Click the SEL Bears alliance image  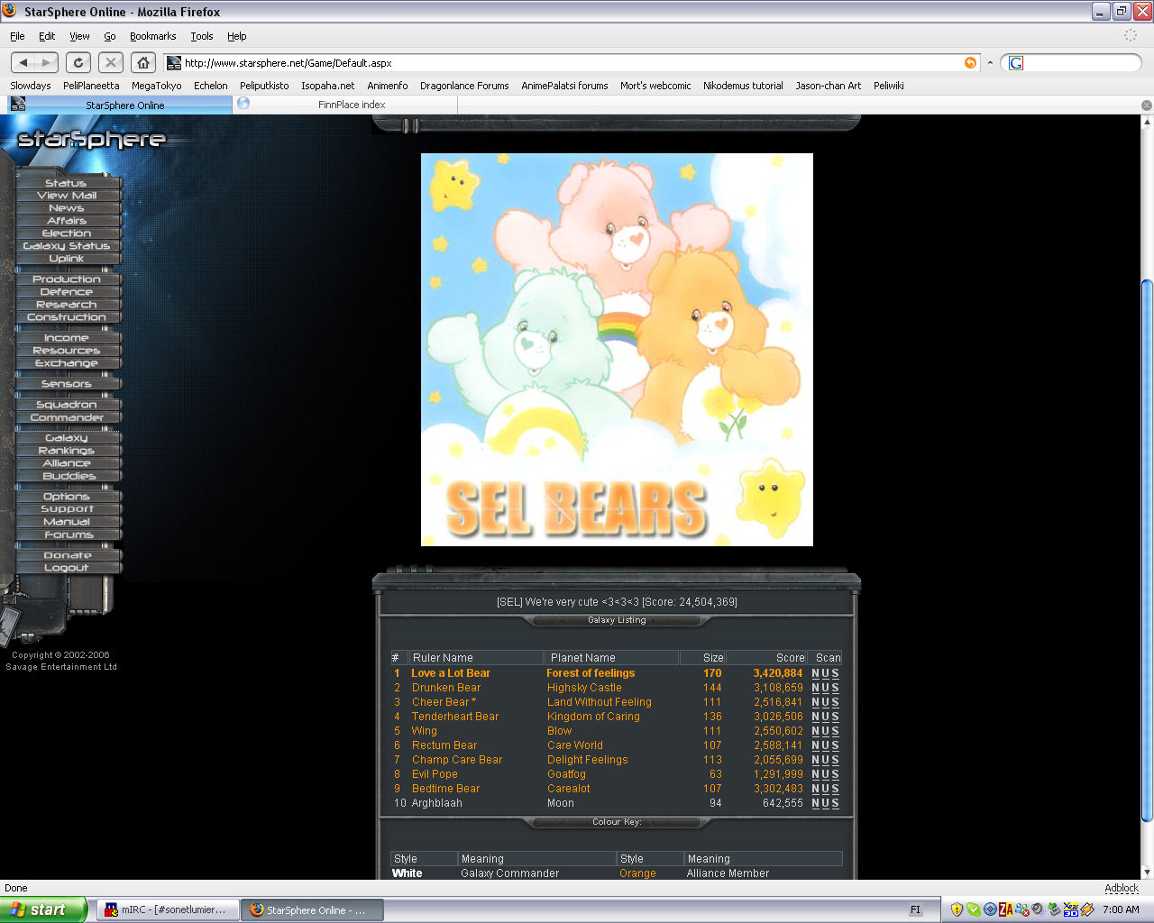(x=617, y=350)
